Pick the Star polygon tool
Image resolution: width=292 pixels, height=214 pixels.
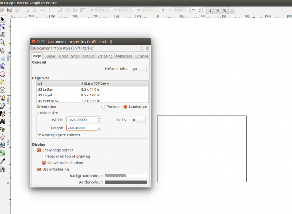[x=2, y=82]
